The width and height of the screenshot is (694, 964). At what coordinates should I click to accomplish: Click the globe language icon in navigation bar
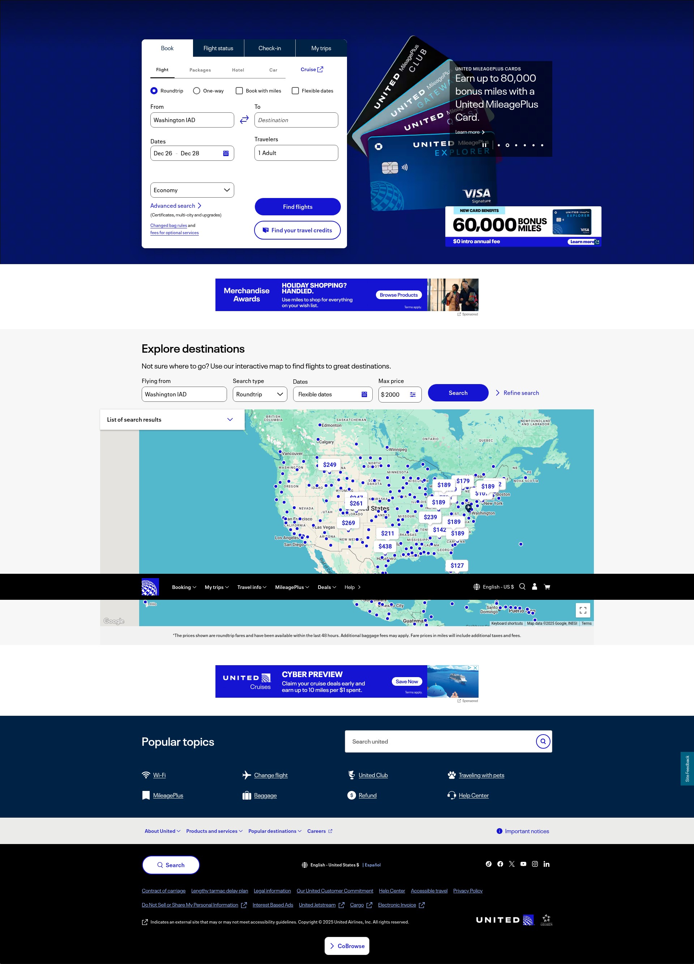[477, 587]
